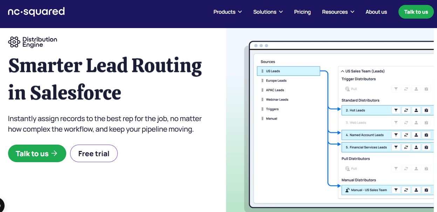Click the person icon for Named Account Leads

(416, 135)
